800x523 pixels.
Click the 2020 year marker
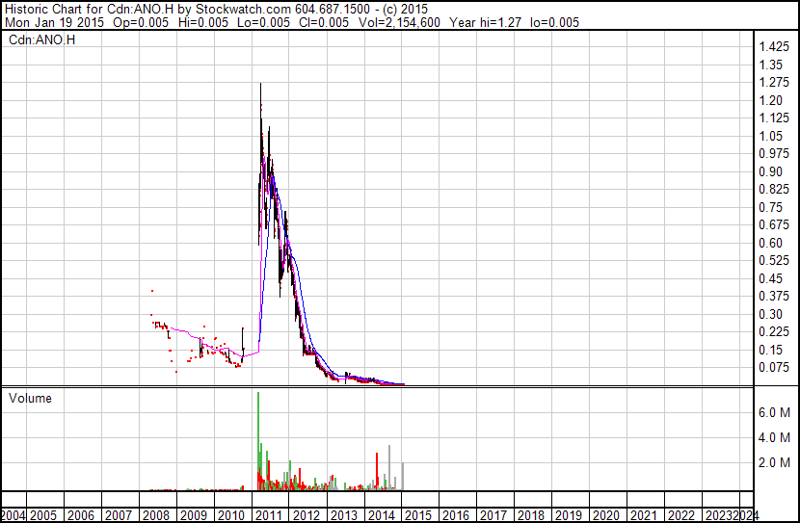(606, 515)
